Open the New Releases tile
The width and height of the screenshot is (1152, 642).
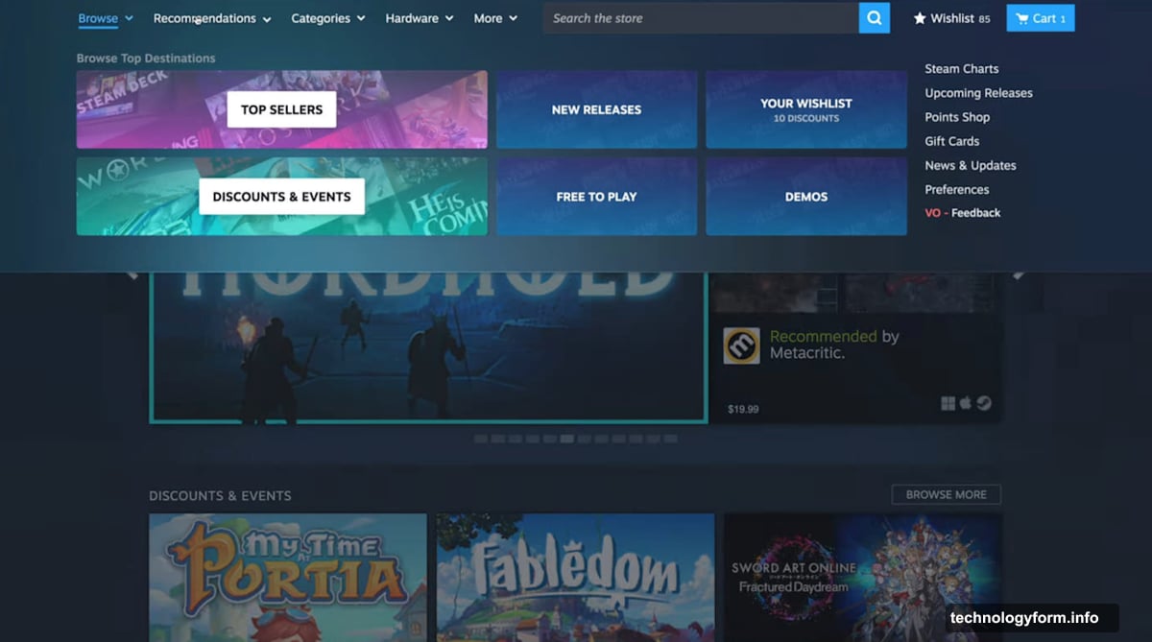596,109
